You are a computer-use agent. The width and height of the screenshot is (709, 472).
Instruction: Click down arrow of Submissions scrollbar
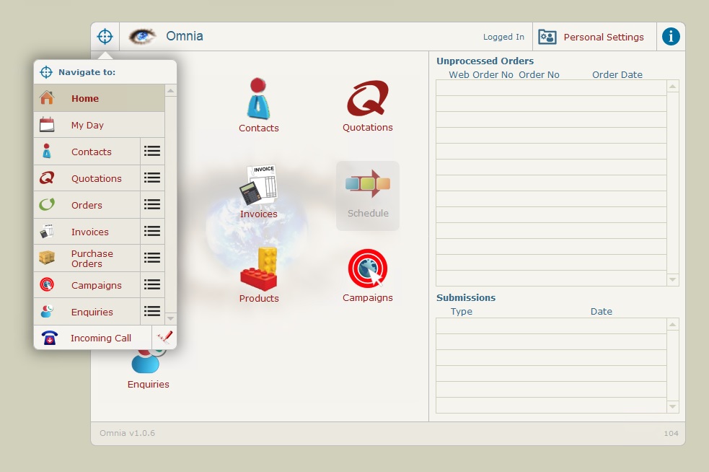[673, 406]
